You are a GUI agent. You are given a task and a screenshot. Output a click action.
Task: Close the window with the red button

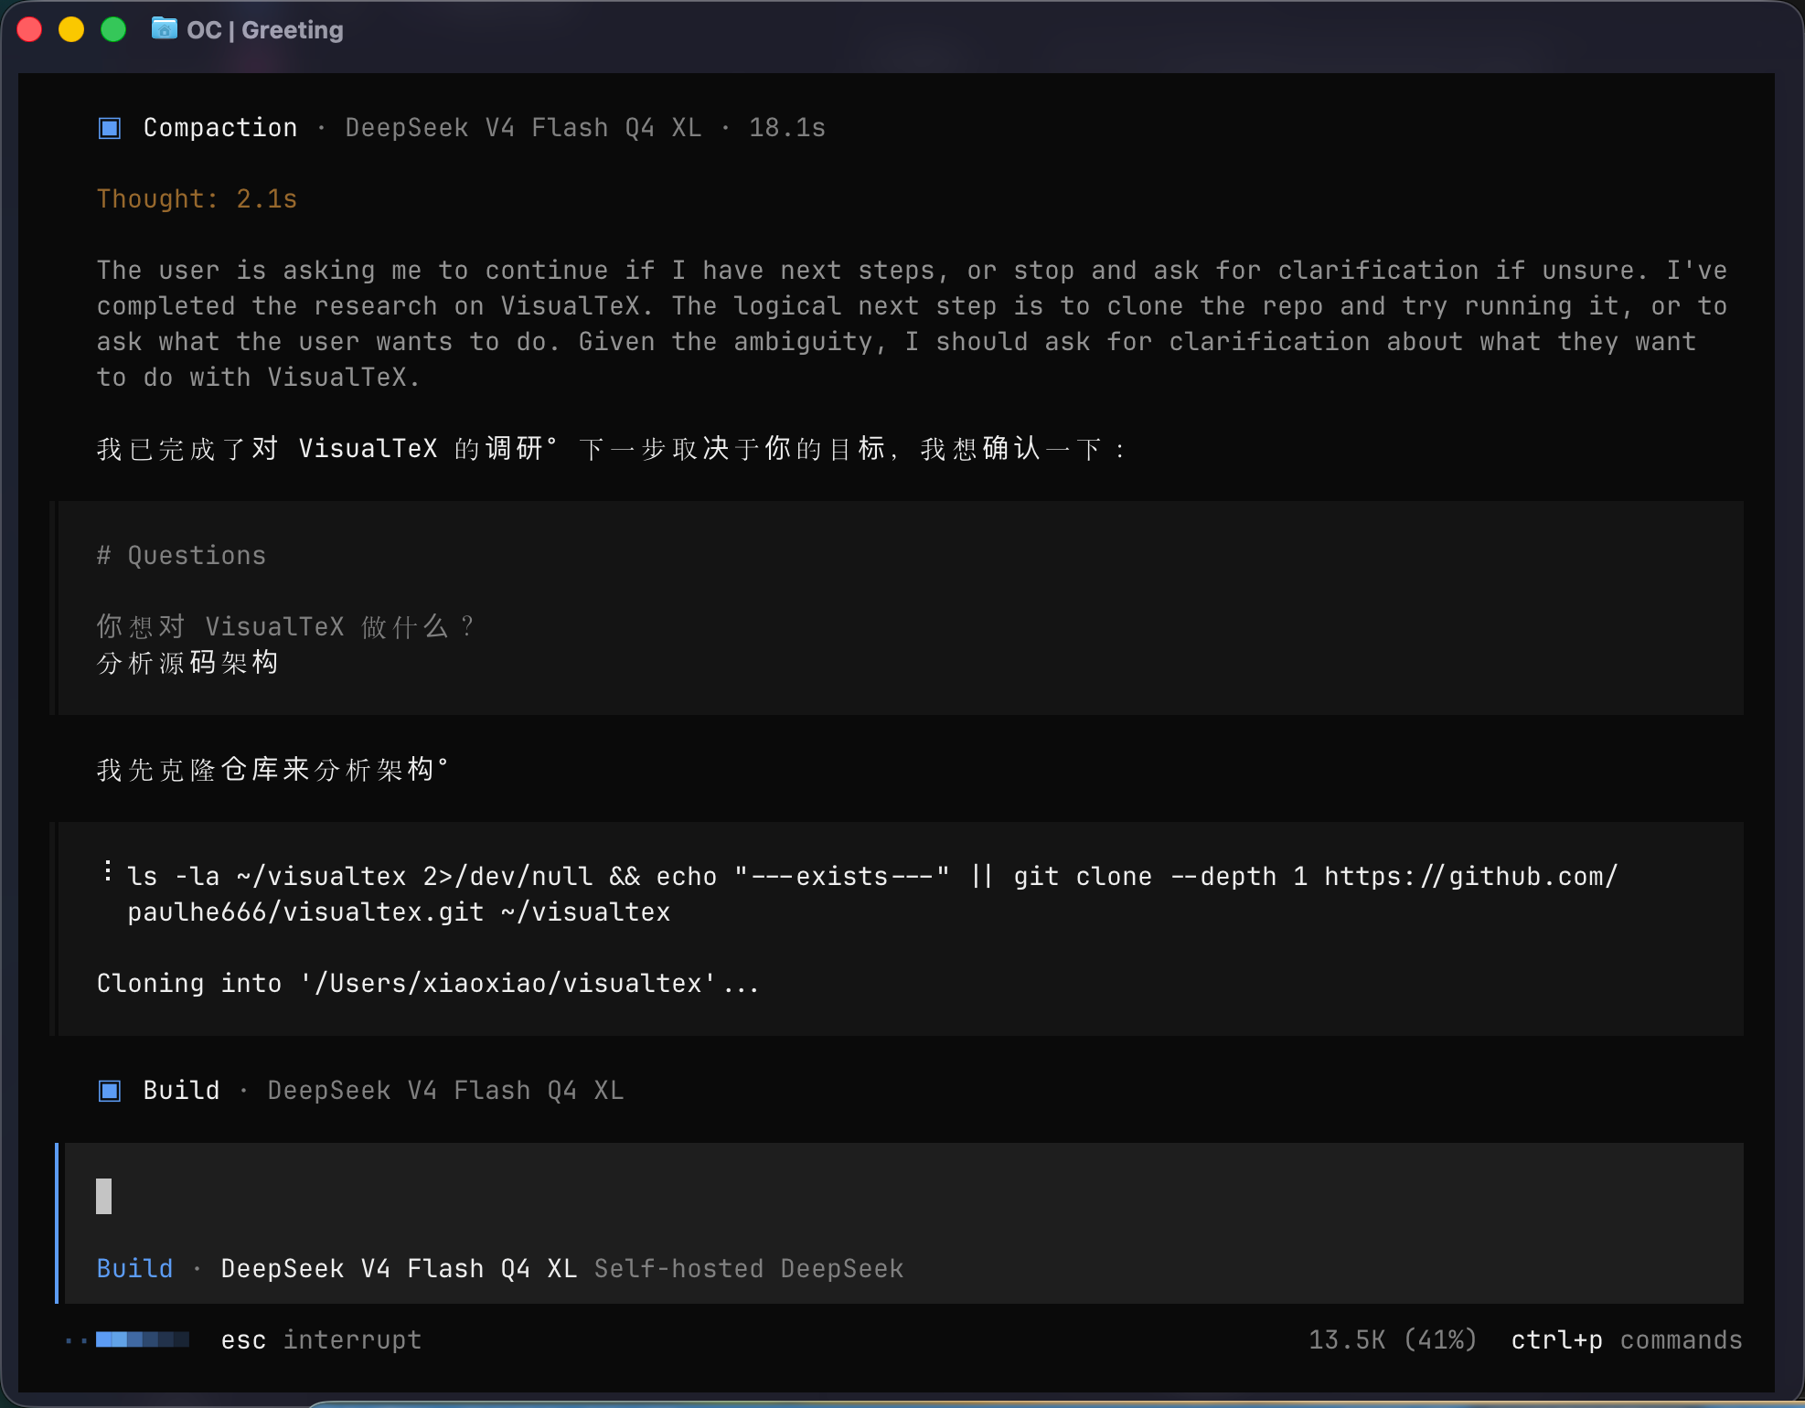tap(29, 29)
